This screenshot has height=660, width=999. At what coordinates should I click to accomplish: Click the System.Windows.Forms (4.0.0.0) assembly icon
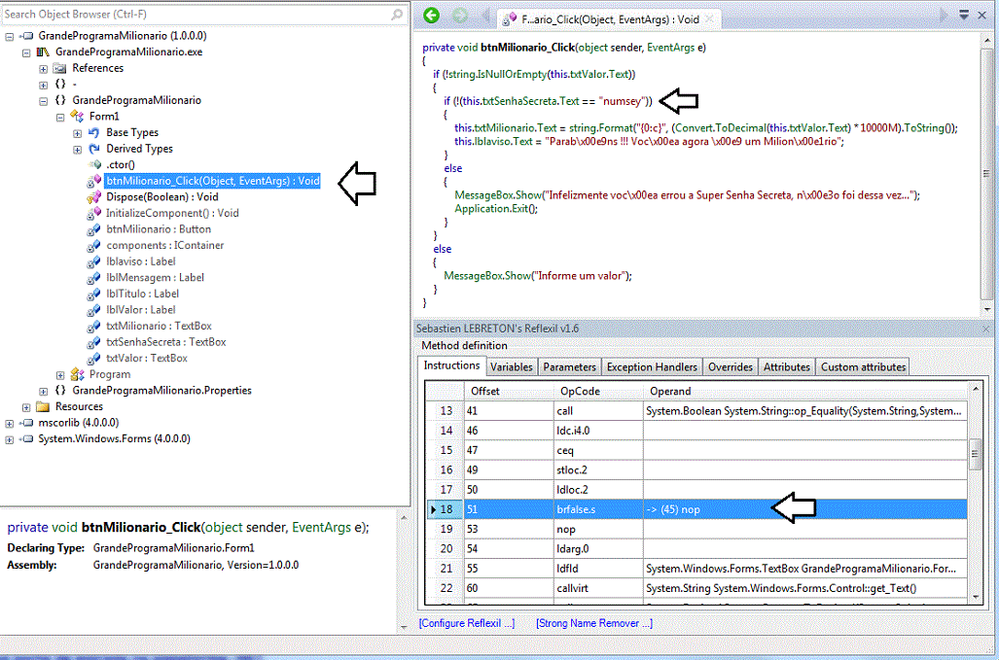[x=26, y=439]
